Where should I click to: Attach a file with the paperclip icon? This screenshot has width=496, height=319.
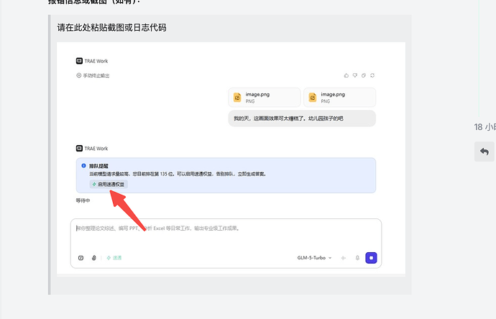94,258
